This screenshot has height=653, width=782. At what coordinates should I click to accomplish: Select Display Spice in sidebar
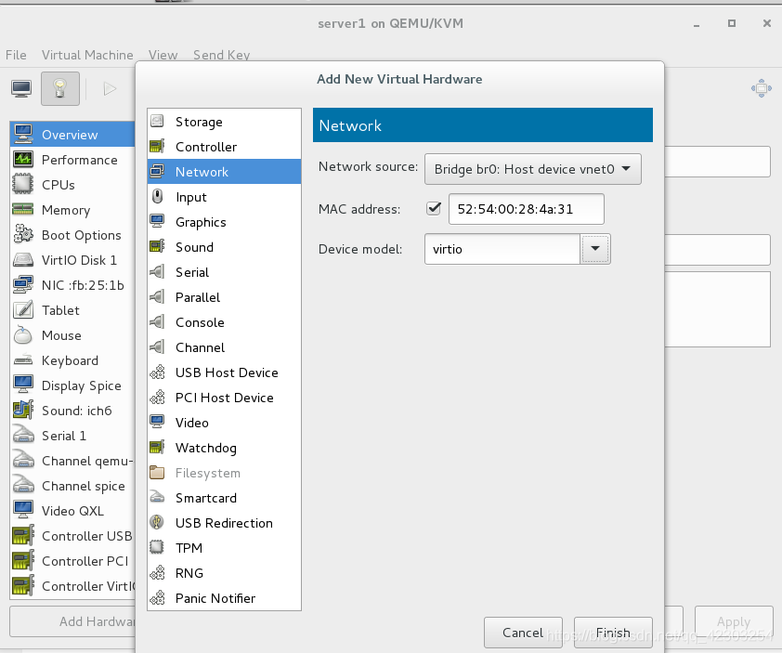point(72,385)
